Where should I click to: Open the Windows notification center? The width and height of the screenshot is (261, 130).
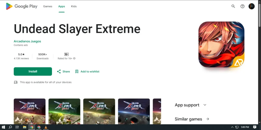pyautogui.click(x=255, y=127)
